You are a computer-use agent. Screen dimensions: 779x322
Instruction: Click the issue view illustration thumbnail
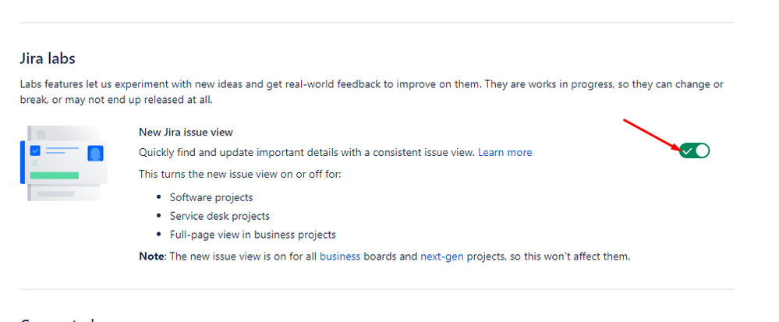click(x=62, y=163)
